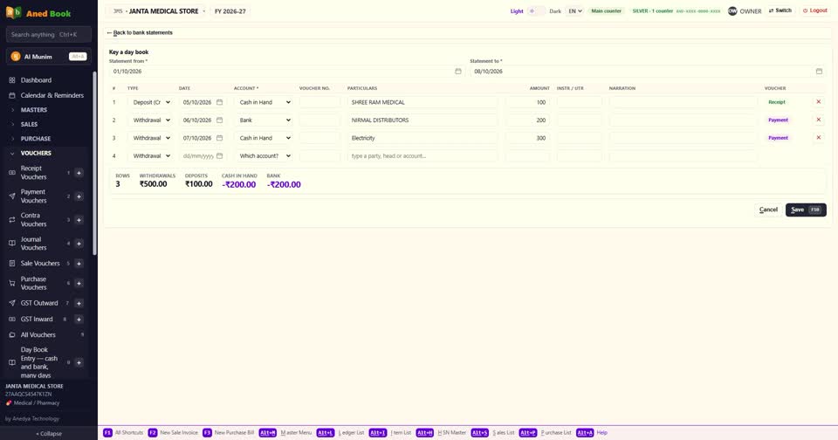This screenshot has height=440, width=838.
Task: Open the Calendar & Reminders icon
Action: tap(11, 95)
